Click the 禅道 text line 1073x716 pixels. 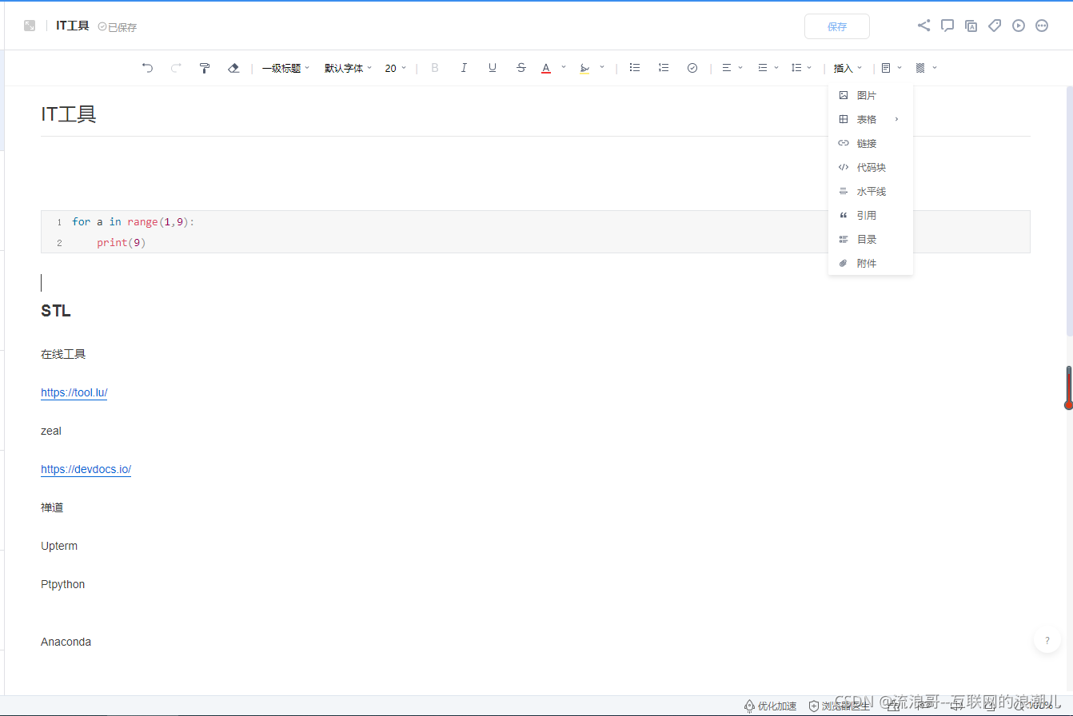tap(52, 507)
